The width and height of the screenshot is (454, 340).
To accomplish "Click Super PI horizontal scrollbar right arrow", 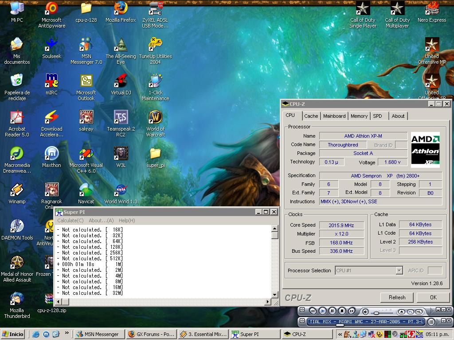I will coord(268,302).
